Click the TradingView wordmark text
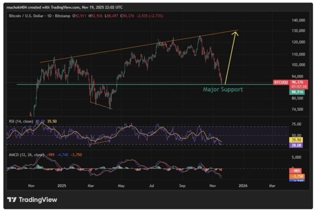The width and height of the screenshot is (315, 212). [38, 200]
